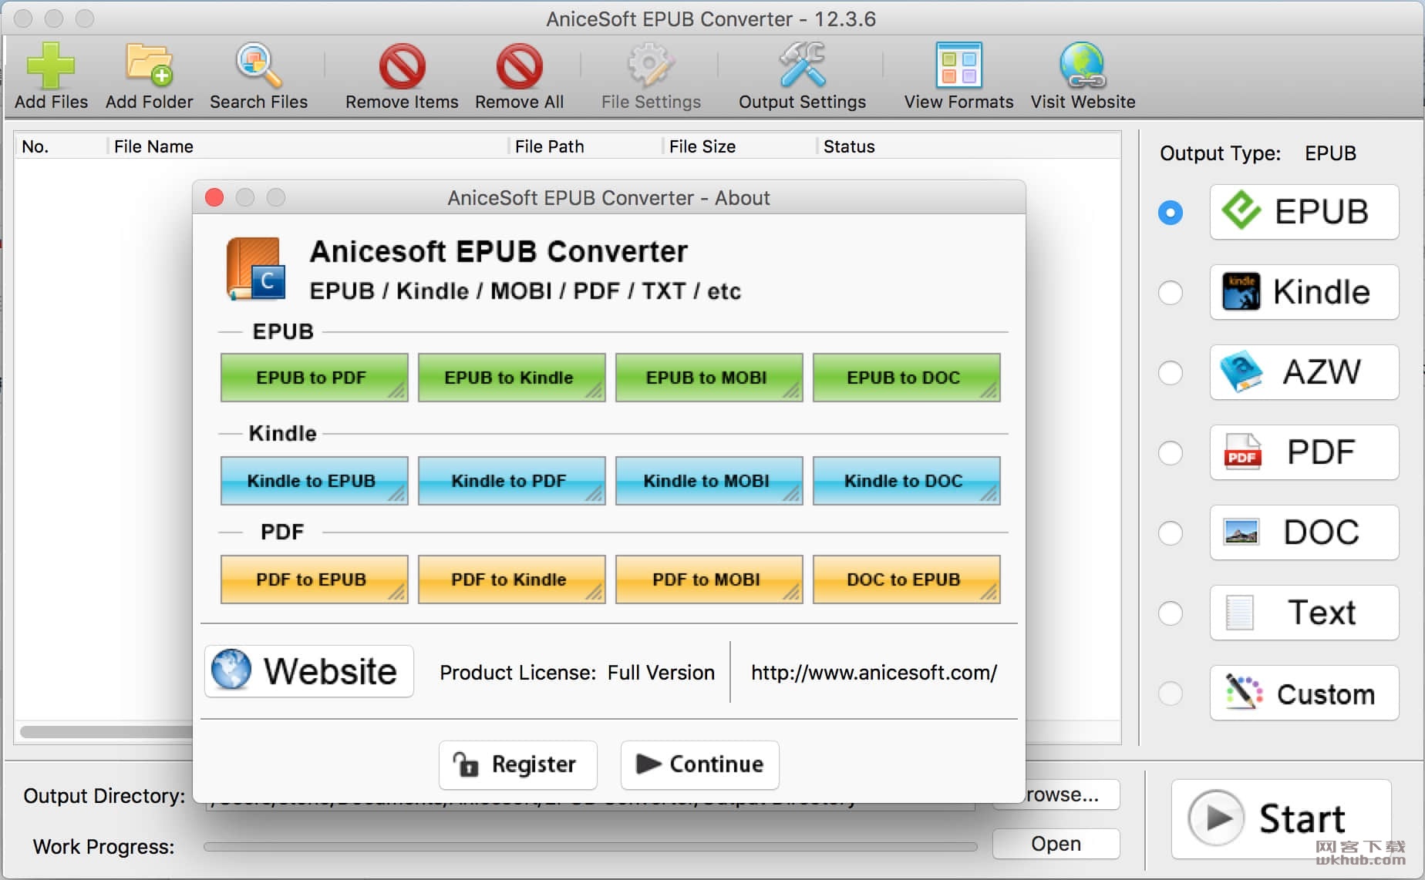1425x880 pixels.
Task: Choose the AZW output format button
Action: pyautogui.click(x=1304, y=372)
